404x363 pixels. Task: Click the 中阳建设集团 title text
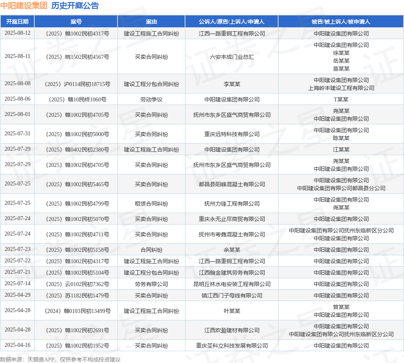(24, 6)
